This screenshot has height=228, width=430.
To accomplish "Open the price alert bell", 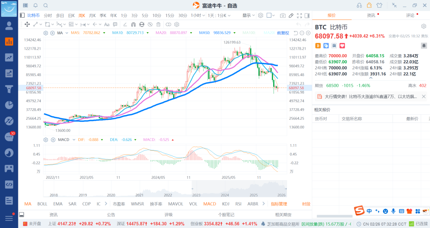I will pyautogui.click(x=424, y=46).
